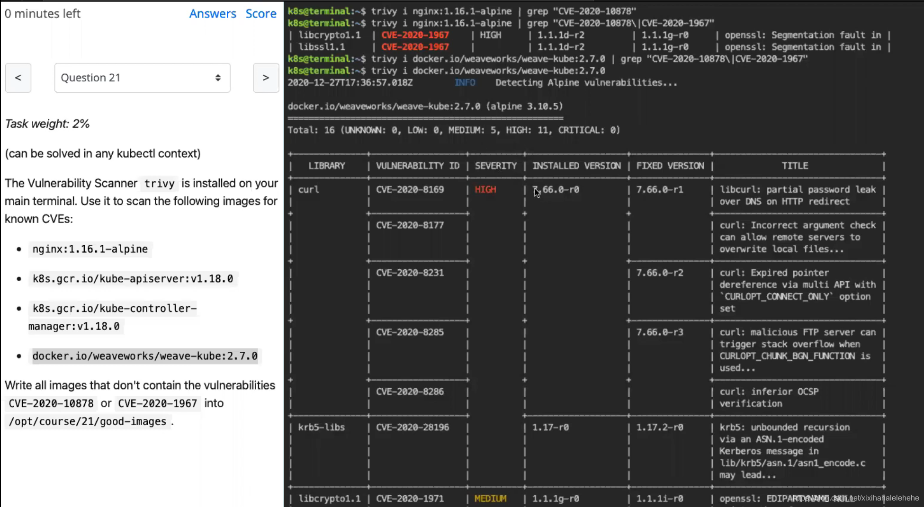Screen dimensions: 924x507
Task: Click fixed version 7.66.0-r2
Action: click(x=660, y=273)
